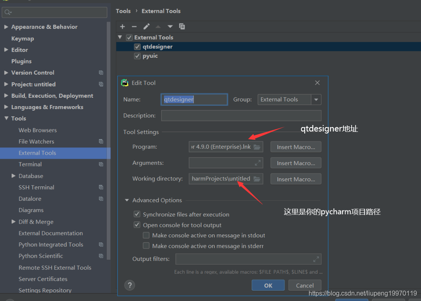Image resolution: width=421 pixels, height=301 pixels.
Task: Click Insert Macro for Program
Action: 296,147
